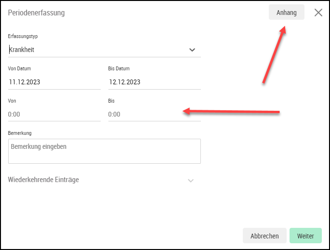This screenshot has width=330, height=250.
Task: Click the Von Datum field showing 11.12.2023
Action: click(x=54, y=82)
